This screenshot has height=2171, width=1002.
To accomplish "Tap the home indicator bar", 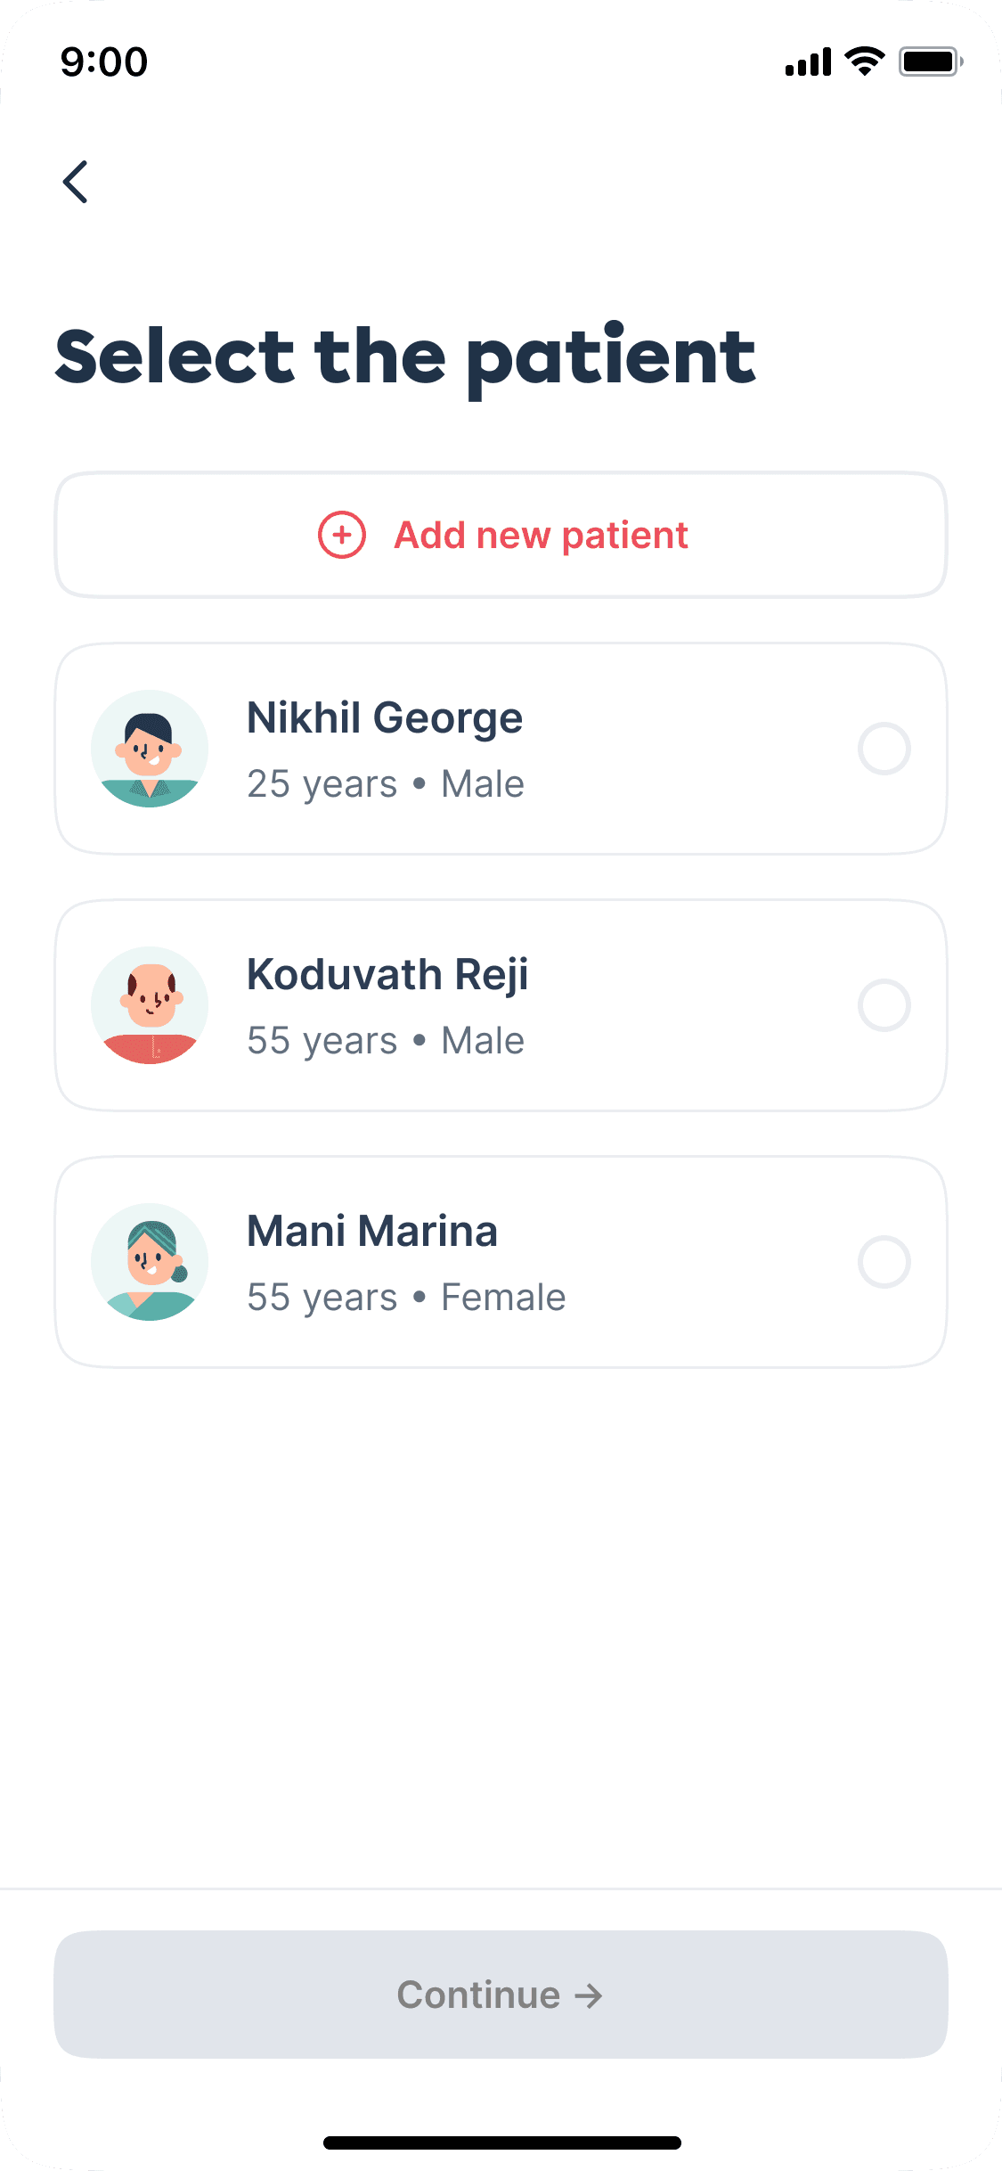I will click(x=501, y=2142).
